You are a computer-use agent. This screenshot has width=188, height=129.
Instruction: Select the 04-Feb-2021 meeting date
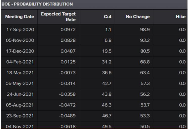click(20, 62)
